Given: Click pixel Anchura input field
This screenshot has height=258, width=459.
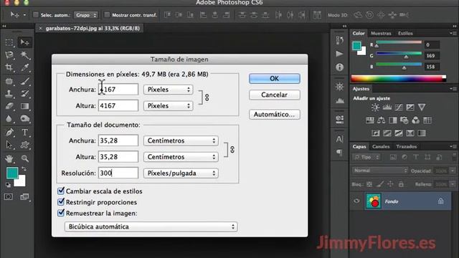Looking at the screenshot, I should pyautogui.click(x=118, y=90).
